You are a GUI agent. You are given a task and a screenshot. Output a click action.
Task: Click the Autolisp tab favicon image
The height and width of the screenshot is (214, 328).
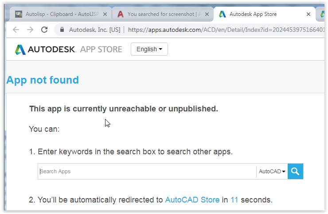point(19,14)
